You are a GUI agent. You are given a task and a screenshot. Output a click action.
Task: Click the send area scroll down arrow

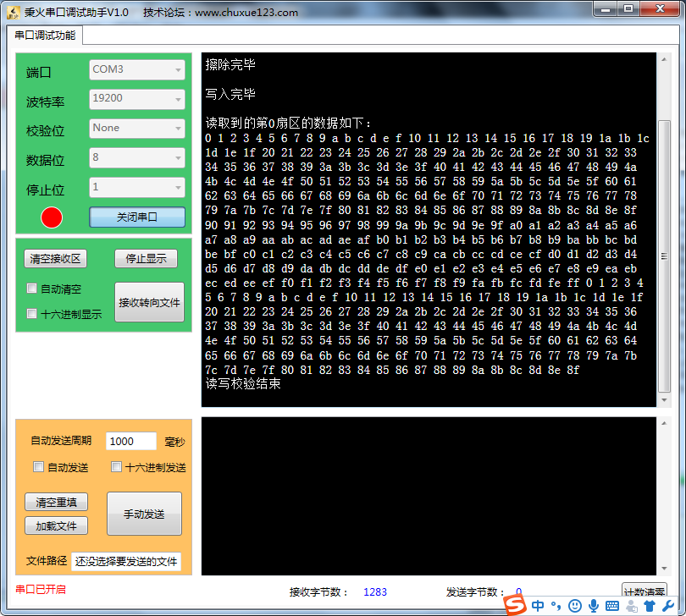(x=664, y=569)
